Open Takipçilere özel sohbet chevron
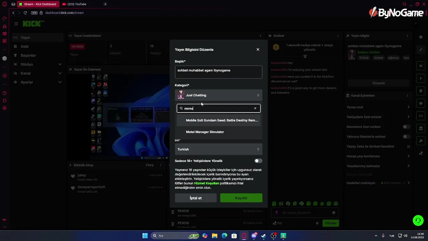 coord(408,117)
